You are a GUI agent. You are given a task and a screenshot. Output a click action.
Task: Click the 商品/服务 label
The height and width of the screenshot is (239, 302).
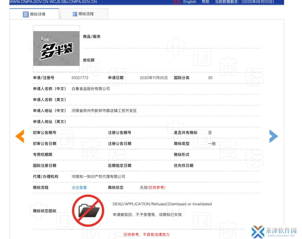[x=92, y=37]
